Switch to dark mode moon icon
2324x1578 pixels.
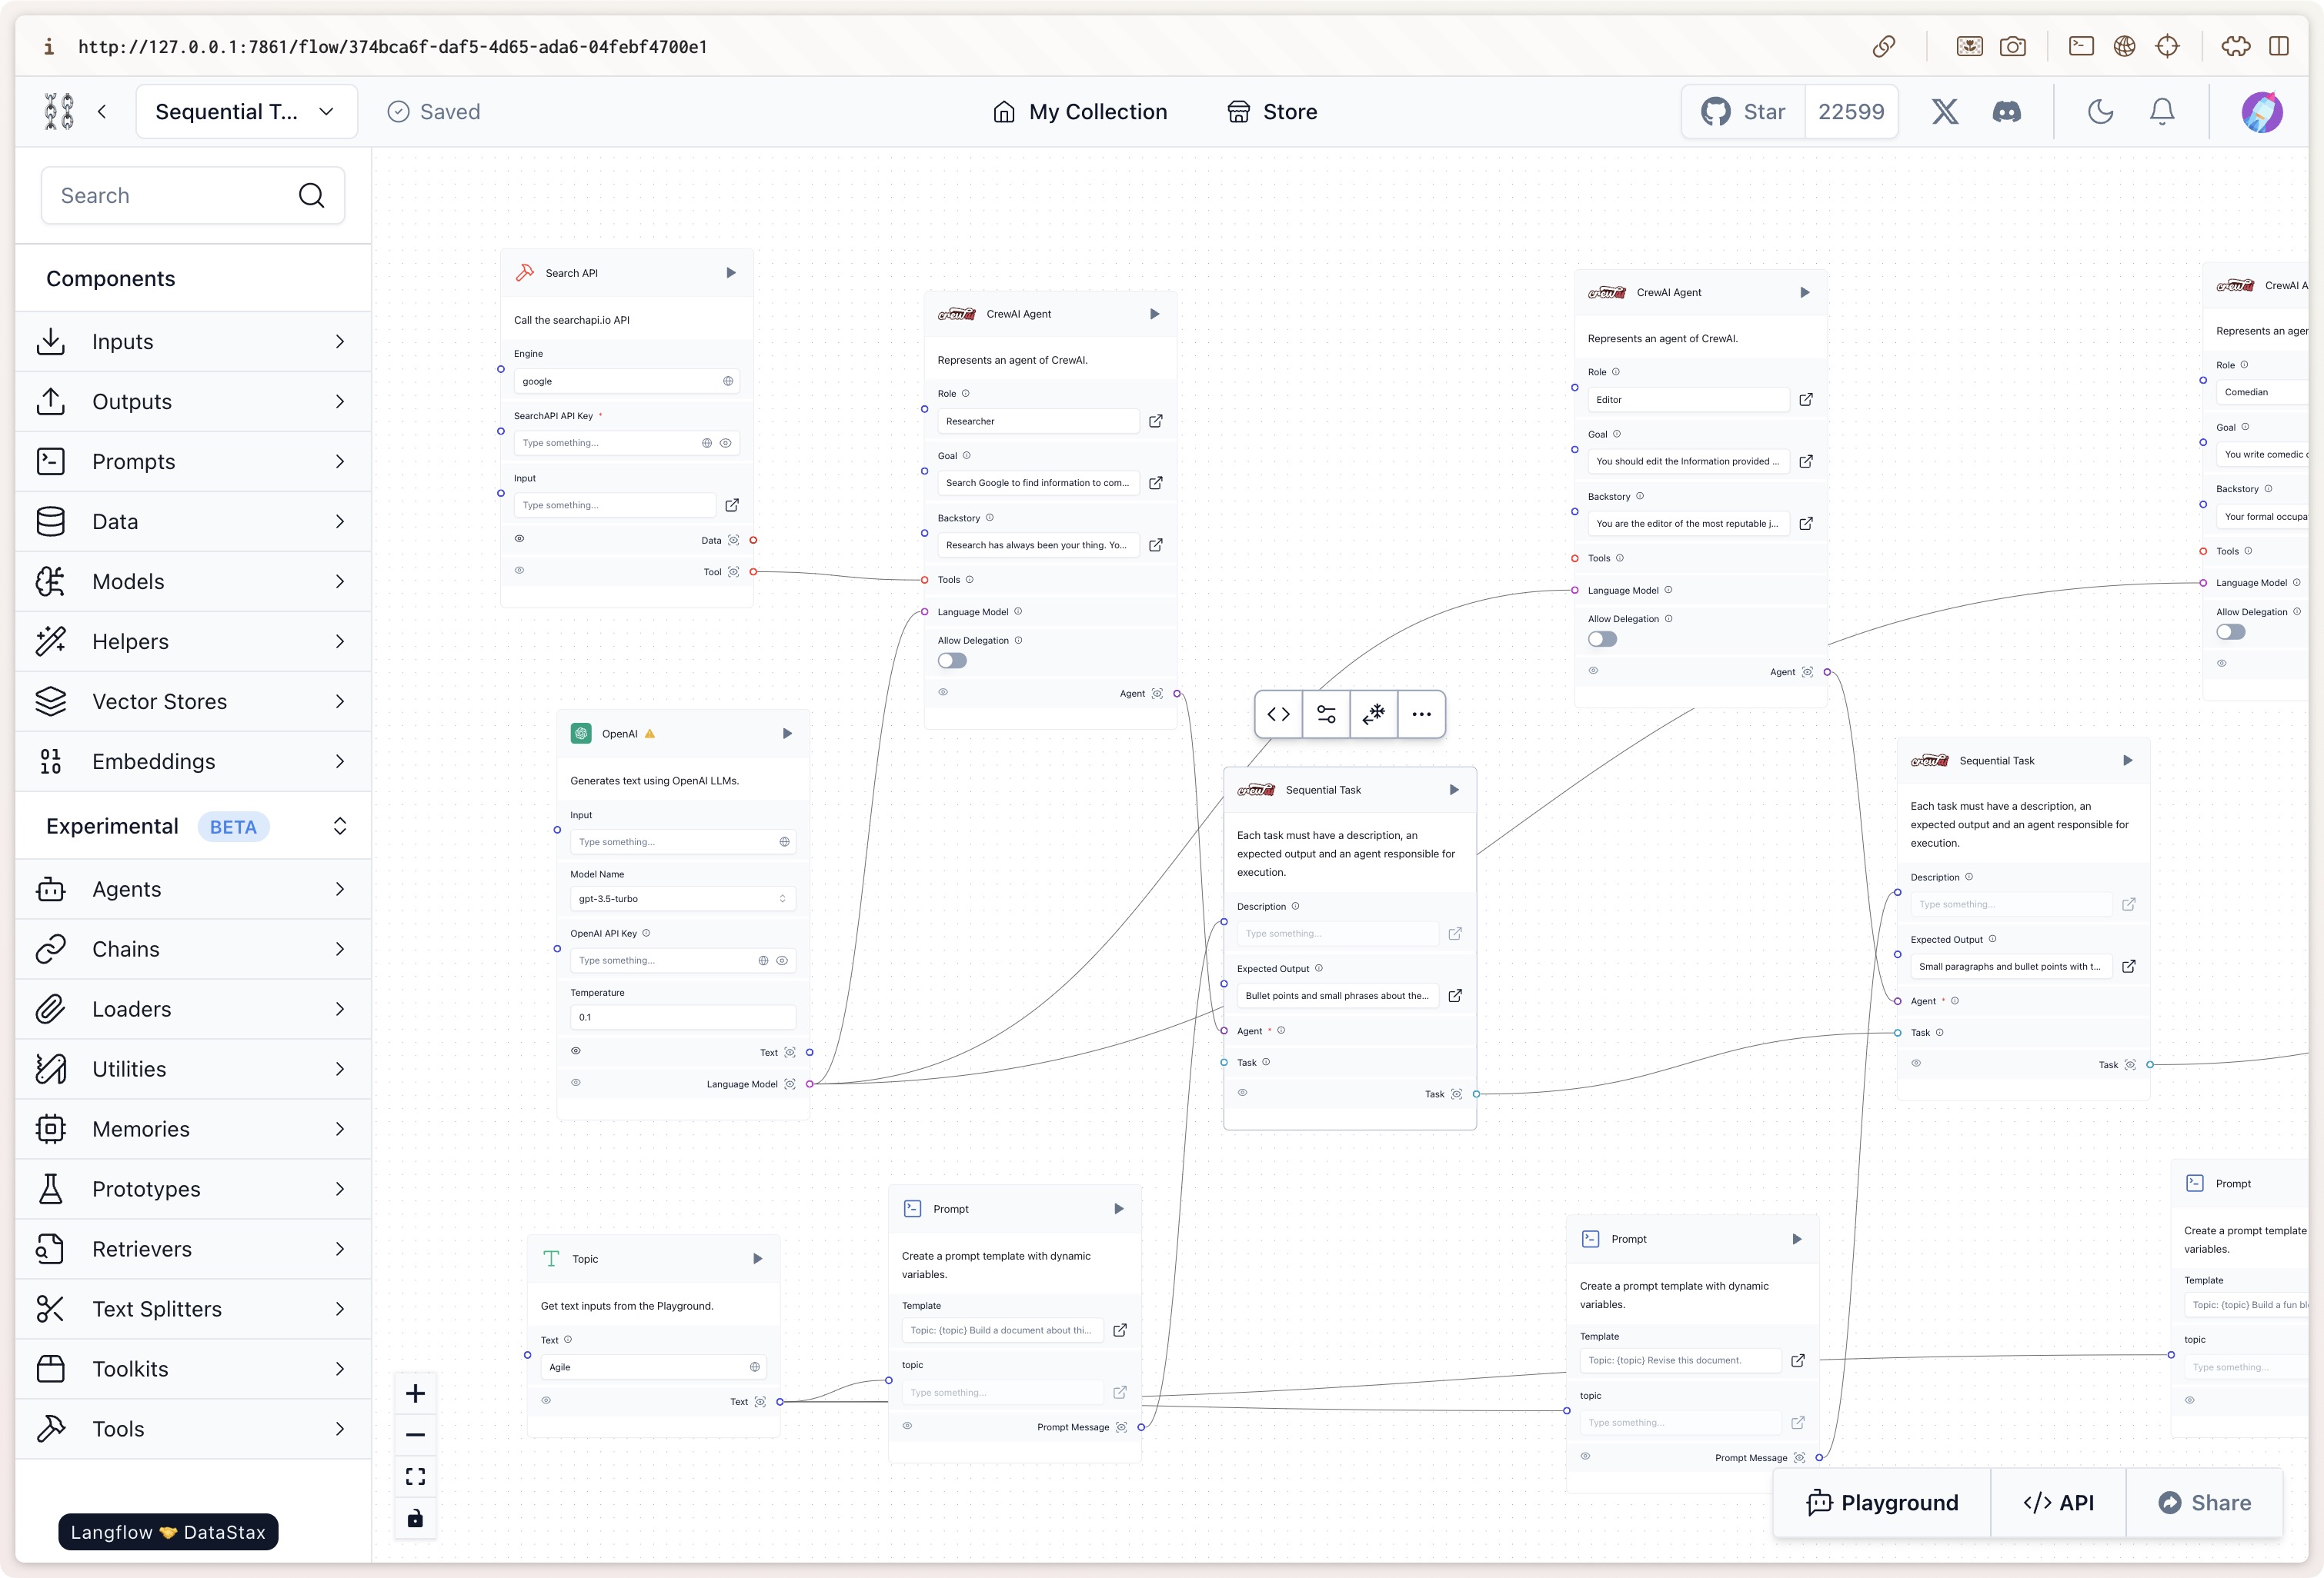coord(2100,111)
